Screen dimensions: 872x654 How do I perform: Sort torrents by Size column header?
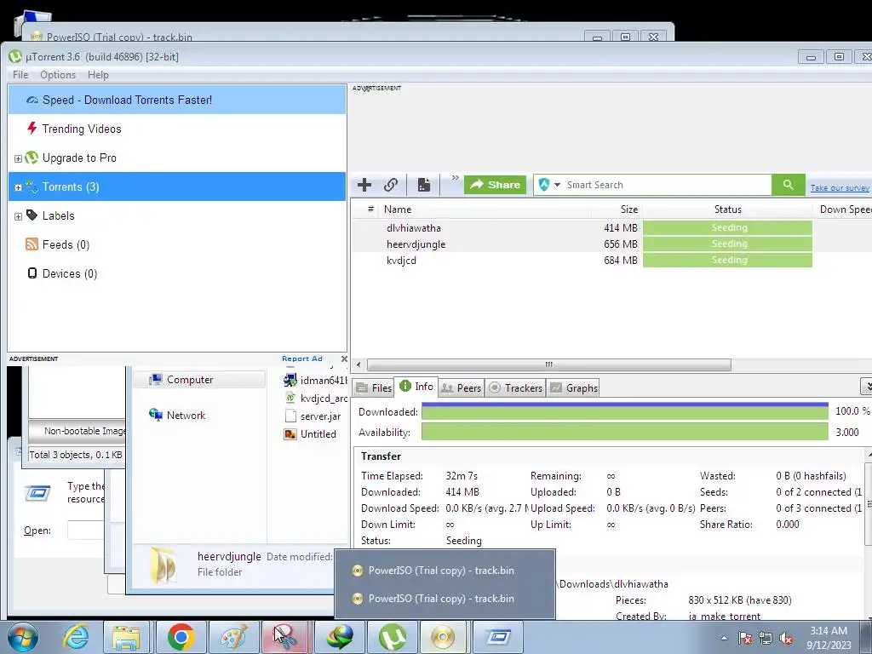(x=617, y=209)
